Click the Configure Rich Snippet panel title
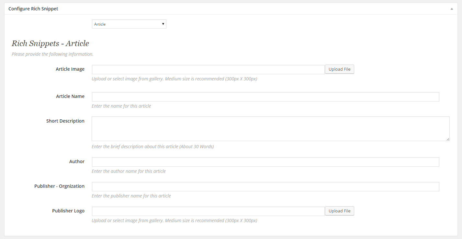The height and width of the screenshot is (239, 462). (33, 9)
